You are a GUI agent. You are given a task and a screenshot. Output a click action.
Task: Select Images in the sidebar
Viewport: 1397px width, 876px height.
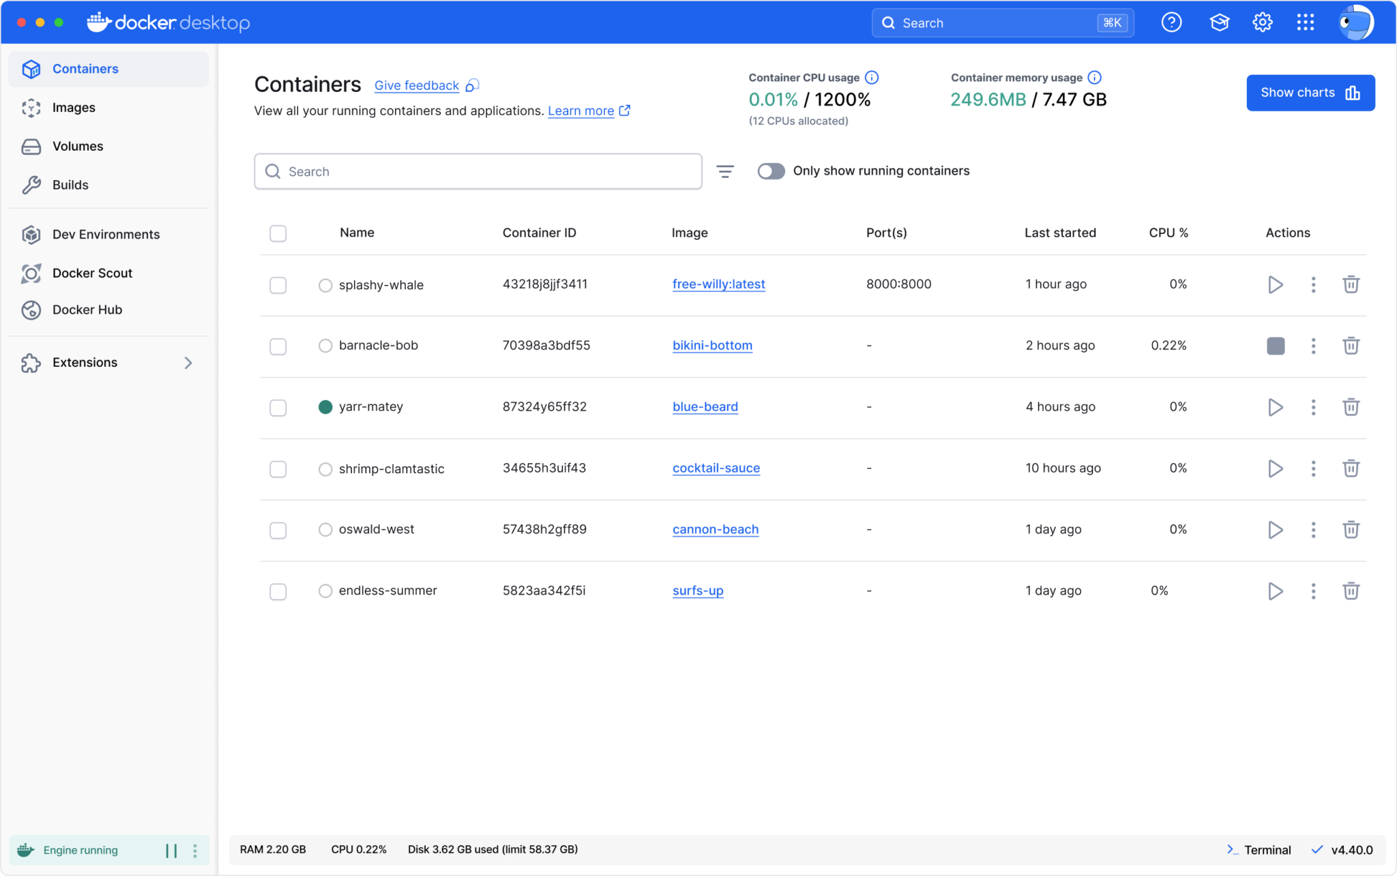74,107
